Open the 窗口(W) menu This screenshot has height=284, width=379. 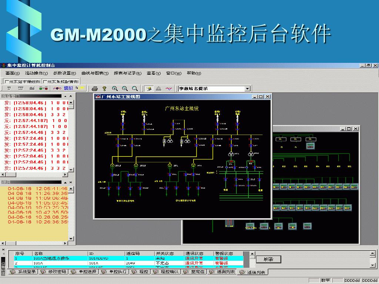click(x=174, y=73)
